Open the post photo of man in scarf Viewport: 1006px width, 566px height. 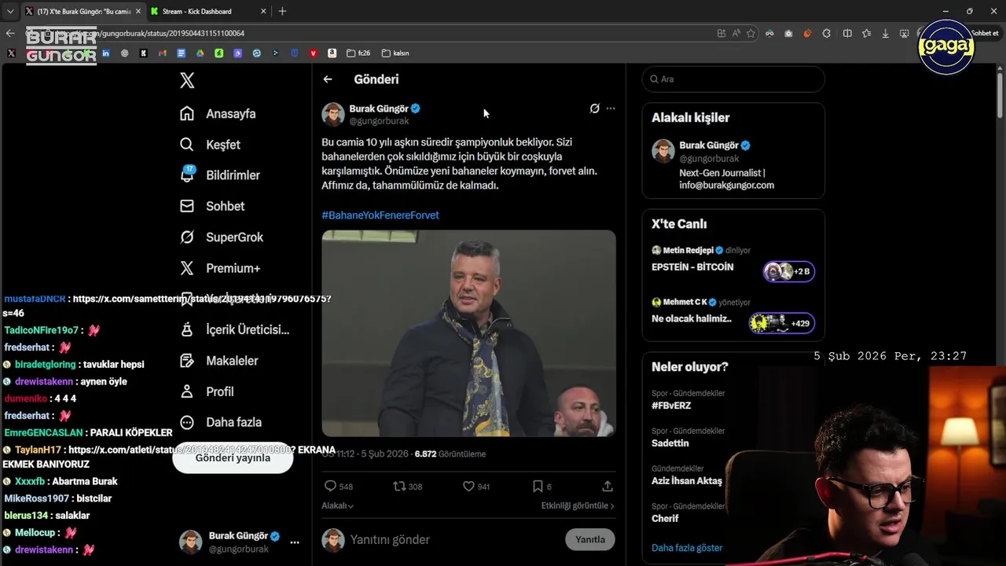click(x=468, y=333)
